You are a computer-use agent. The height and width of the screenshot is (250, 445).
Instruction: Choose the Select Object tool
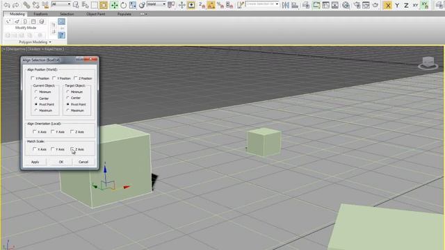76,5
